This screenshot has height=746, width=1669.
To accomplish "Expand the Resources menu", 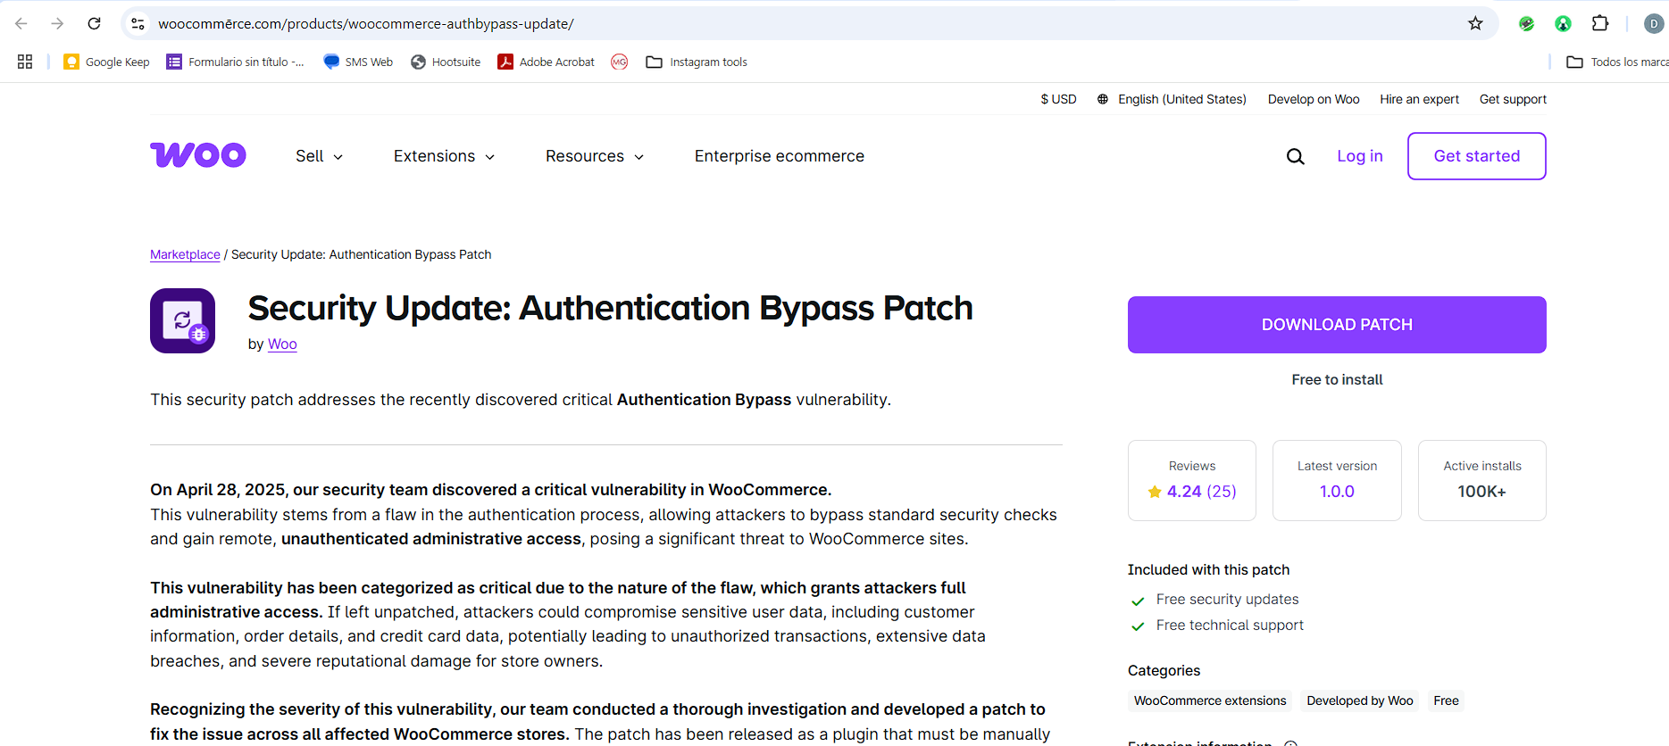I will (595, 156).
